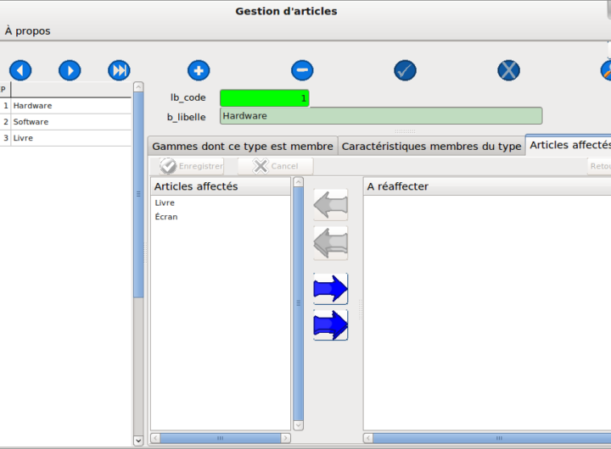611x449 pixels.
Task: Click down arrow of left list scrollbar
Action: (138, 441)
